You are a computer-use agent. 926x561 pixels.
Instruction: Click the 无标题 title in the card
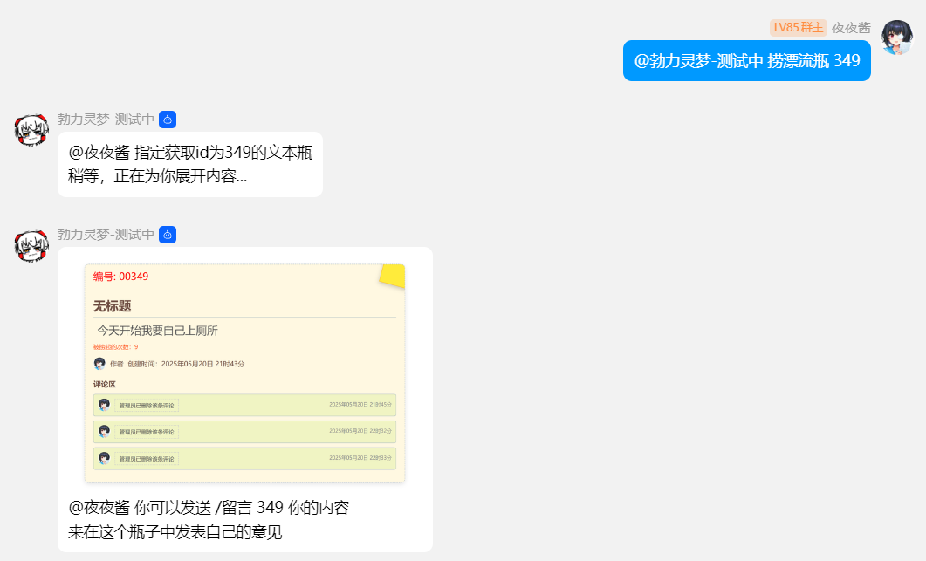tap(113, 306)
